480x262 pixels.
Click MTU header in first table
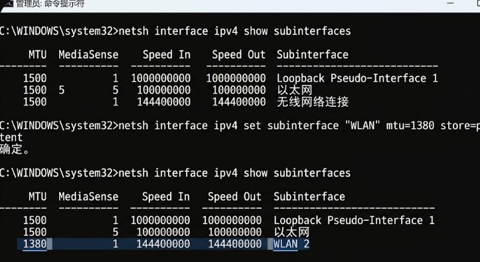(38, 55)
